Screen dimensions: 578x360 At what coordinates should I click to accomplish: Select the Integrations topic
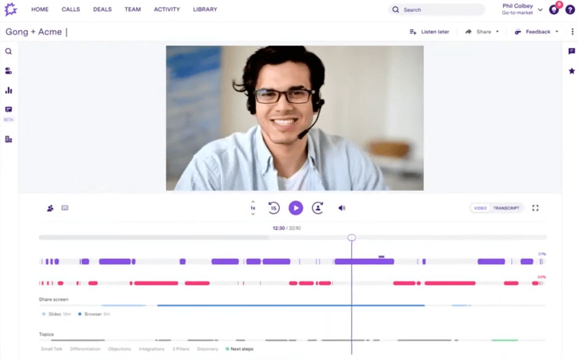[x=151, y=349]
